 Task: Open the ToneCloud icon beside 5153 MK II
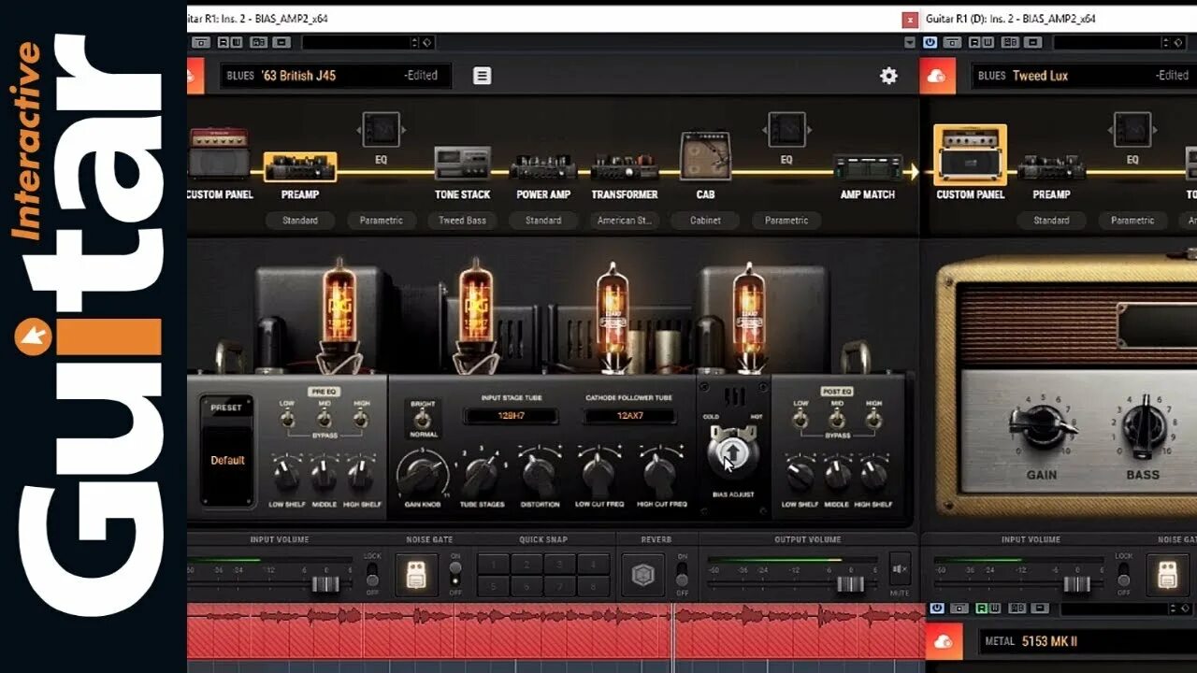point(944,641)
